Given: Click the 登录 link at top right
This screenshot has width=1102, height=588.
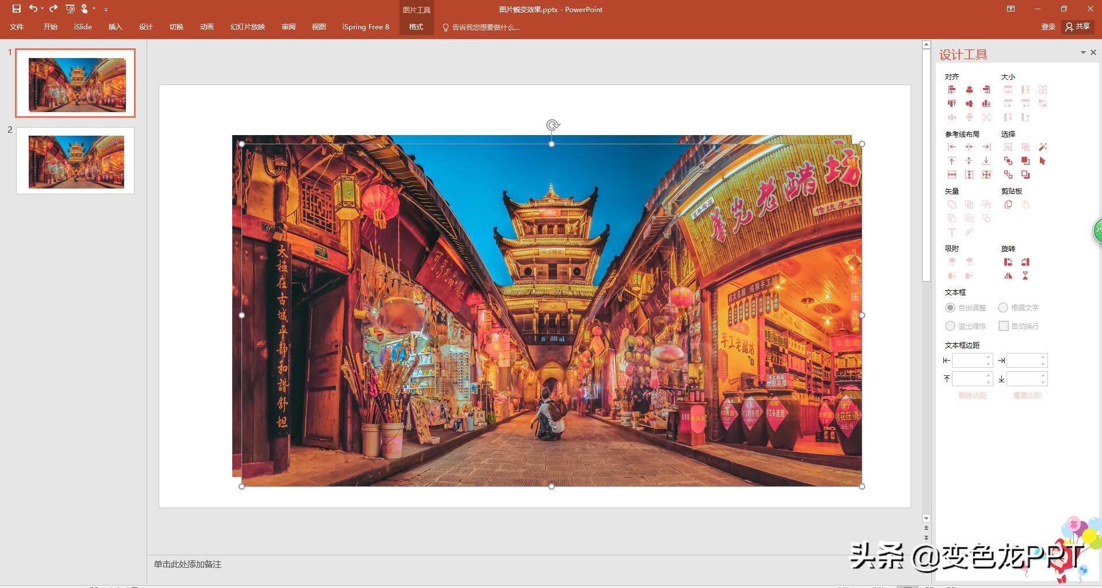Looking at the screenshot, I should 1049,26.
